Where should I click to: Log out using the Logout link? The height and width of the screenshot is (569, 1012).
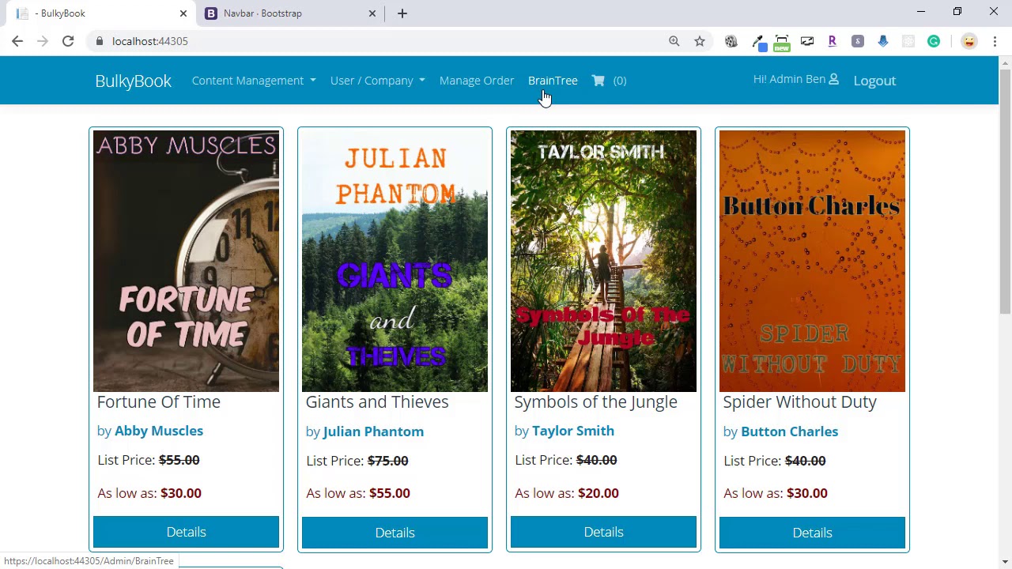tap(874, 81)
